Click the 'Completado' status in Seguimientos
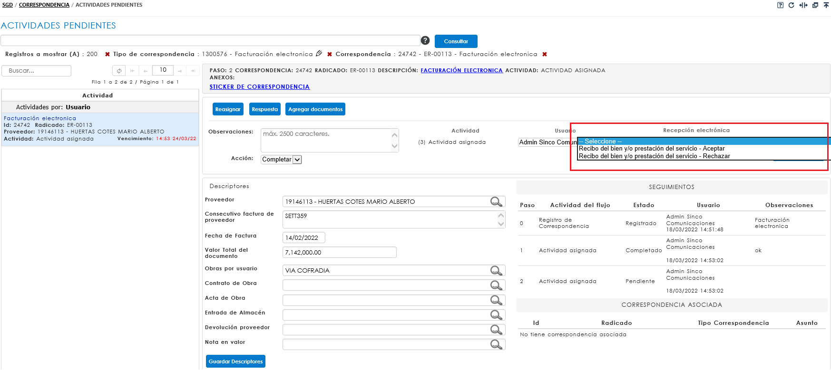This screenshot has width=831, height=370. coord(644,250)
